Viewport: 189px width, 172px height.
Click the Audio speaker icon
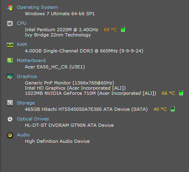(x=10, y=135)
